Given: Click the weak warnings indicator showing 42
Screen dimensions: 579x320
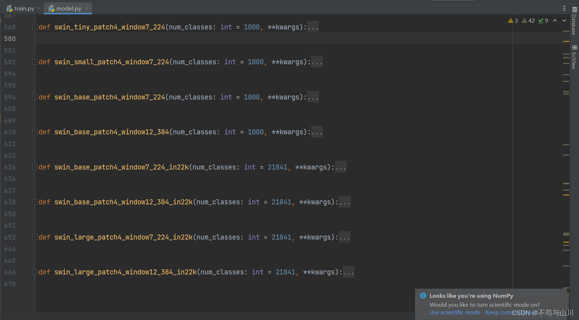Looking at the screenshot, I should (528, 20).
